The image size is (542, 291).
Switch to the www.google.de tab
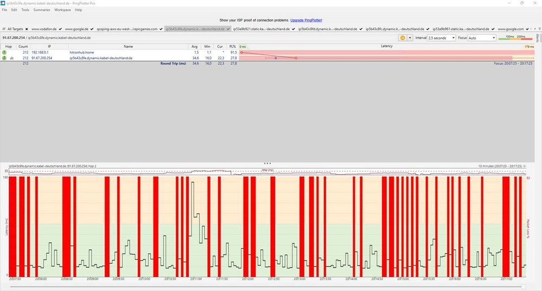coord(76,29)
